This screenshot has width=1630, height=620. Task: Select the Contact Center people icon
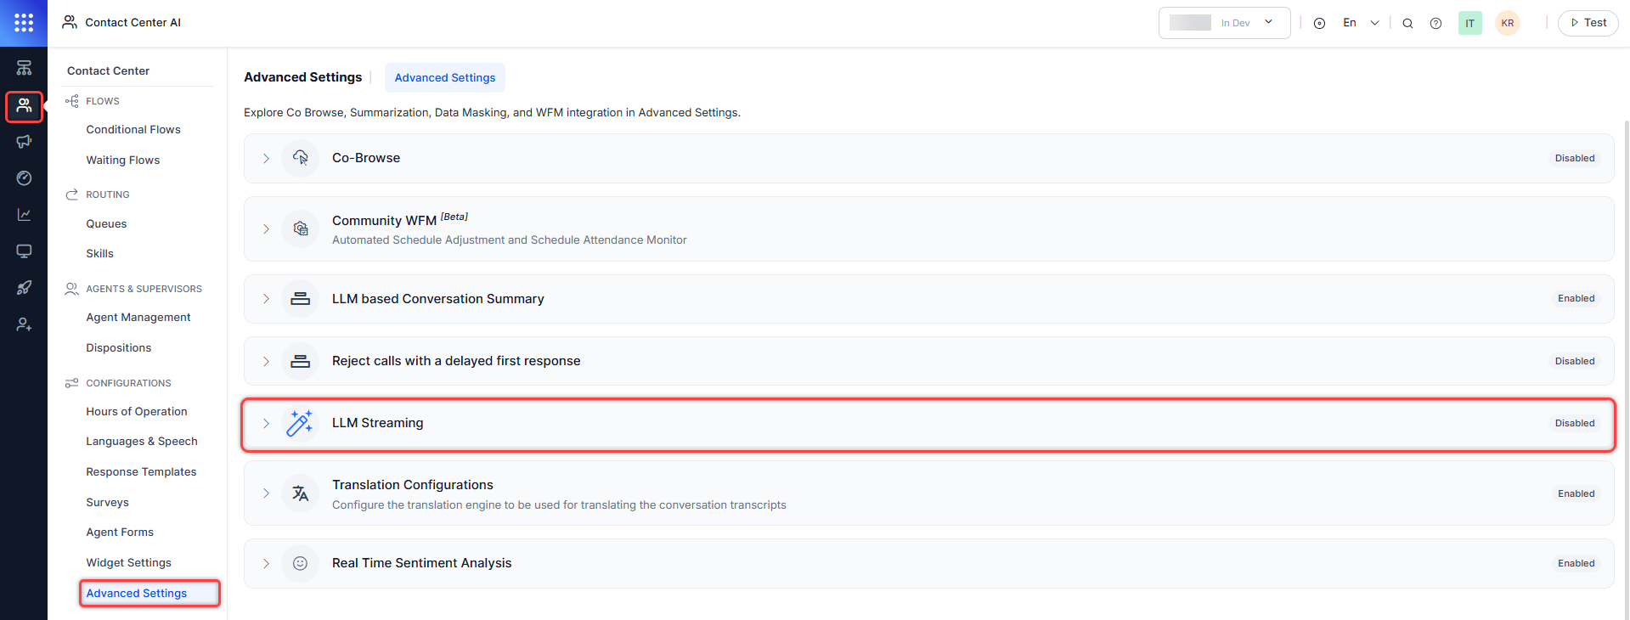click(x=24, y=105)
